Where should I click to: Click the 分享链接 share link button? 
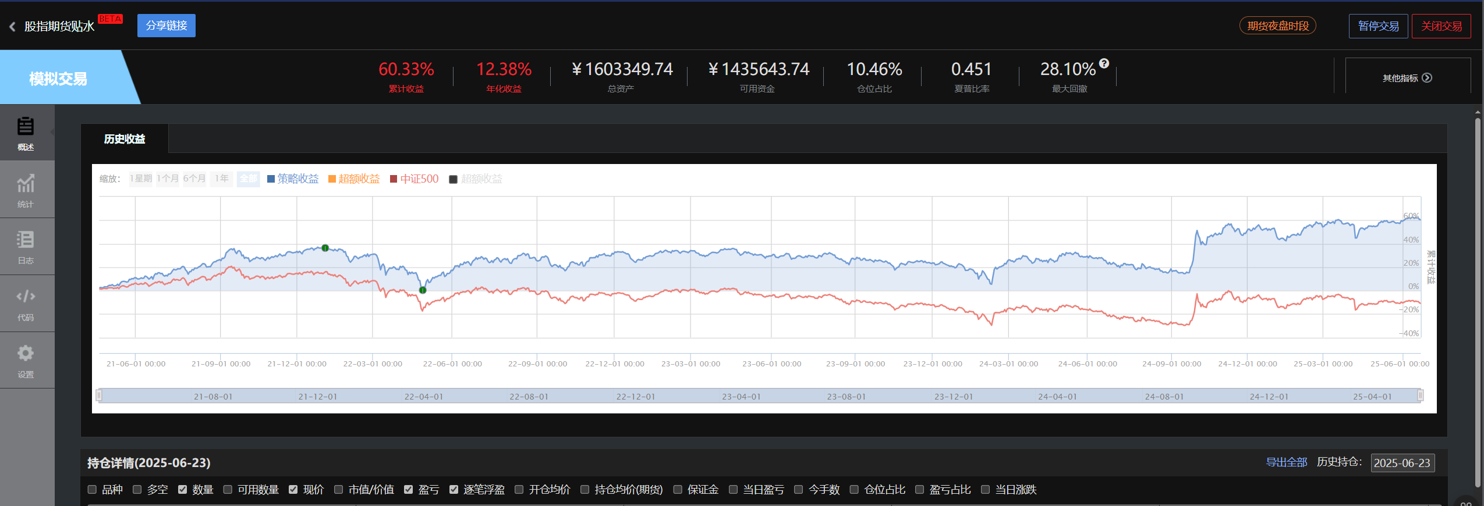click(x=167, y=26)
